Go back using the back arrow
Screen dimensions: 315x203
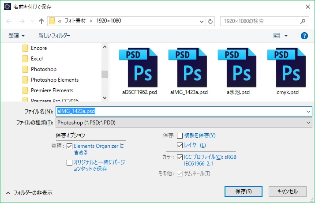(9, 21)
